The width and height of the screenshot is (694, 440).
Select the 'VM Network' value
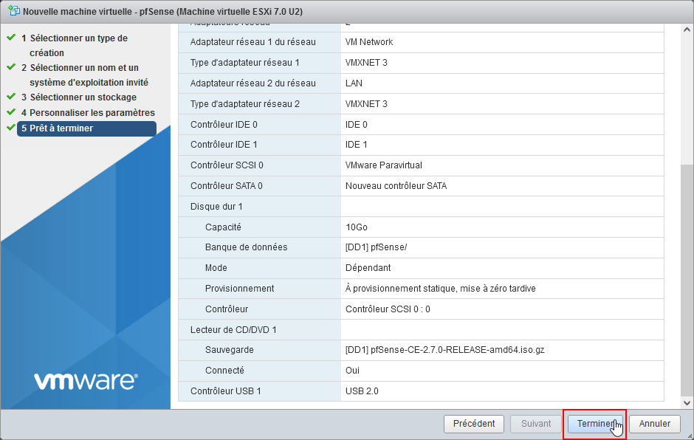point(368,42)
